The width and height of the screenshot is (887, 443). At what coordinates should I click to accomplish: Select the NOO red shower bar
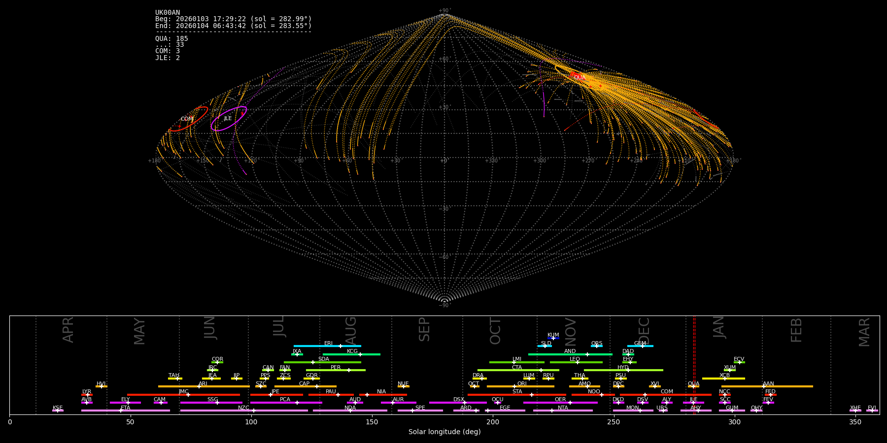click(x=593, y=395)
